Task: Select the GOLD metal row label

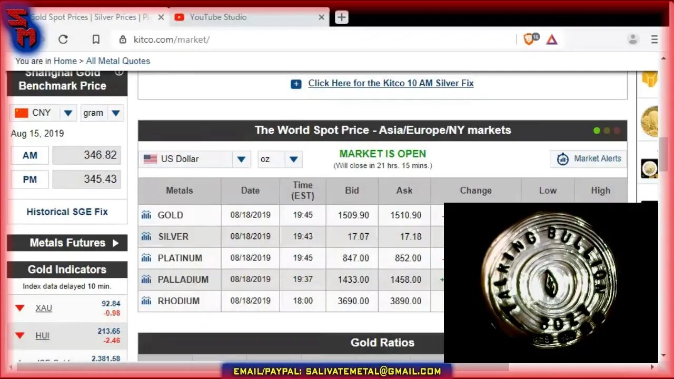Action: coord(171,215)
